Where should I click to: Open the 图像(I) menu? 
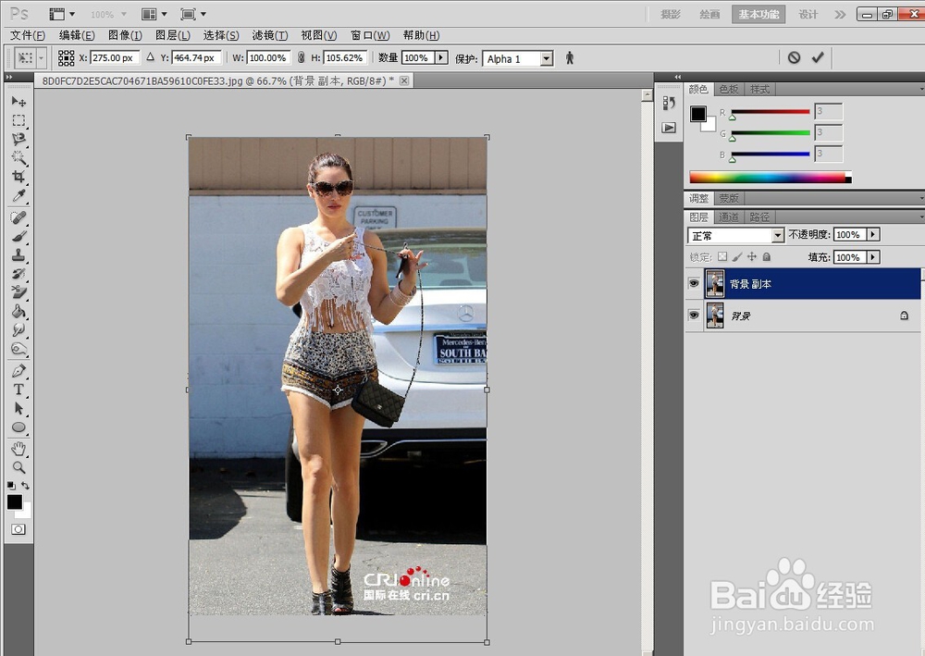pyautogui.click(x=125, y=35)
